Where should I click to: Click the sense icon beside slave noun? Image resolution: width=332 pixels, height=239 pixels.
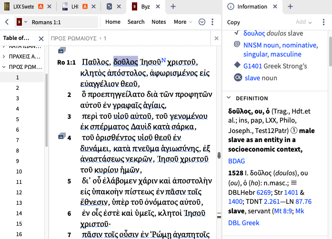click(x=238, y=77)
